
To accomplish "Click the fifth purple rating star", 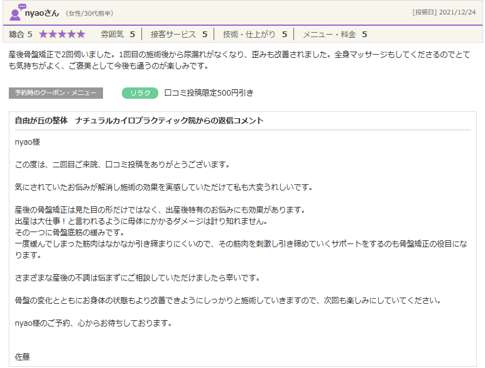I will coord(80,34).
